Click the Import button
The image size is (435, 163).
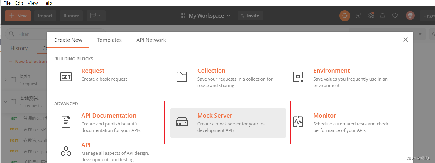(x=45, y=16)
